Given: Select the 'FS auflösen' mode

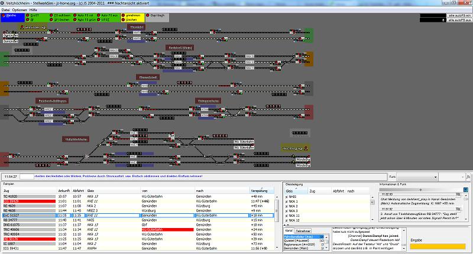Looking at the screenshot, I should (x=61, y=15).
